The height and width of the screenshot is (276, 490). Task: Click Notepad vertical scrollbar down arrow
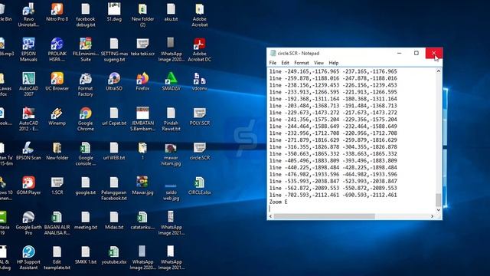(438, 210)
